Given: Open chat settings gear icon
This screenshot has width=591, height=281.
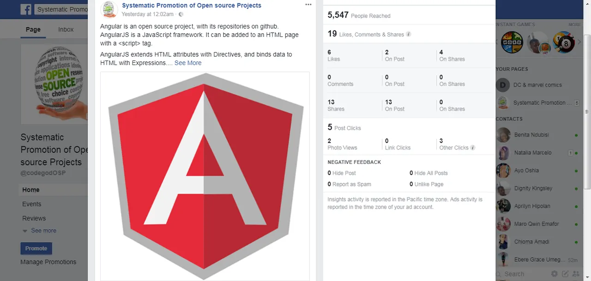Looking at the screenshot, I should click(555, 274).
